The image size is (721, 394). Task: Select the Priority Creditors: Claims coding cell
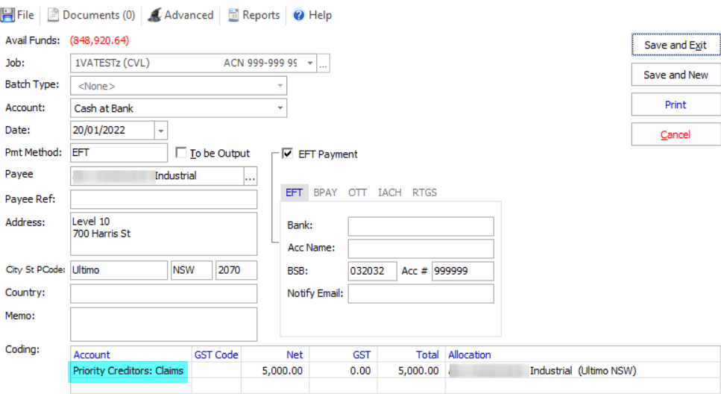(x=130, y=371)
